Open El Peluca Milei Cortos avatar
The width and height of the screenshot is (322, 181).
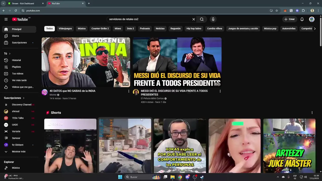[136, 92]
